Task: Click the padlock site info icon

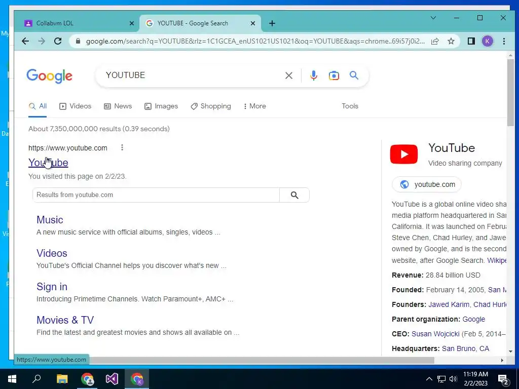Action: pos(78,41)
